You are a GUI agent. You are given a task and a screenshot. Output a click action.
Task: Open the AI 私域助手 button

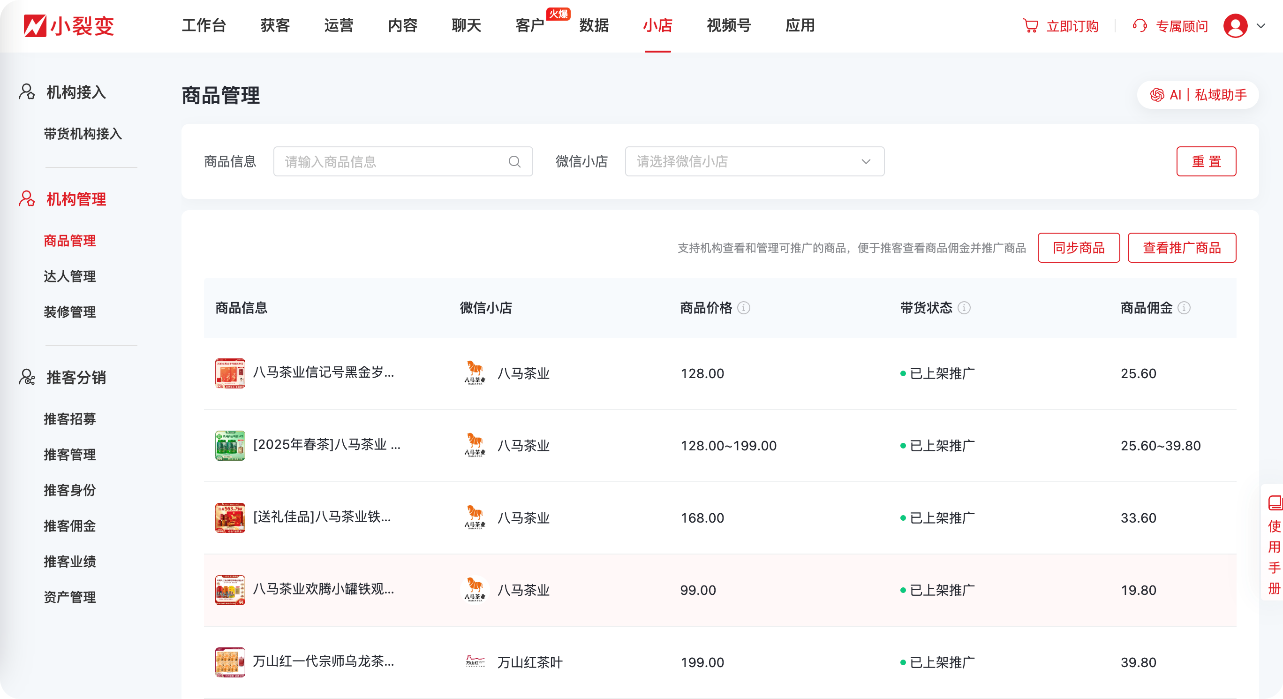pyautogui.click(x=1197, y=95)
